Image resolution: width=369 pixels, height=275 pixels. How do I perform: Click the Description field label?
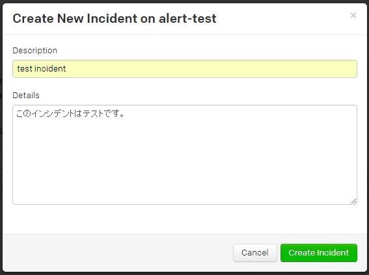[35, 51]
